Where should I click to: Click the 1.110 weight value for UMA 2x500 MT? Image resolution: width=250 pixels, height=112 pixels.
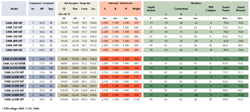point(136,99)
